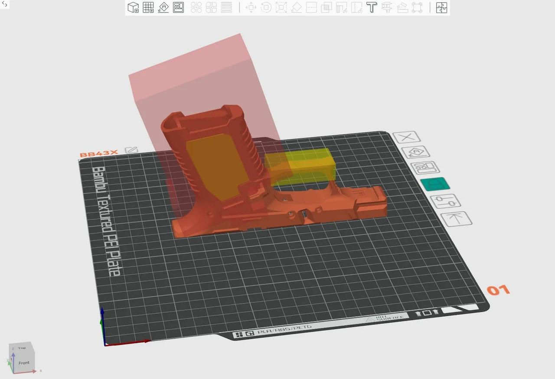Select the Lay on face tool
The image size is (555, 379).
tap(296, 7)
